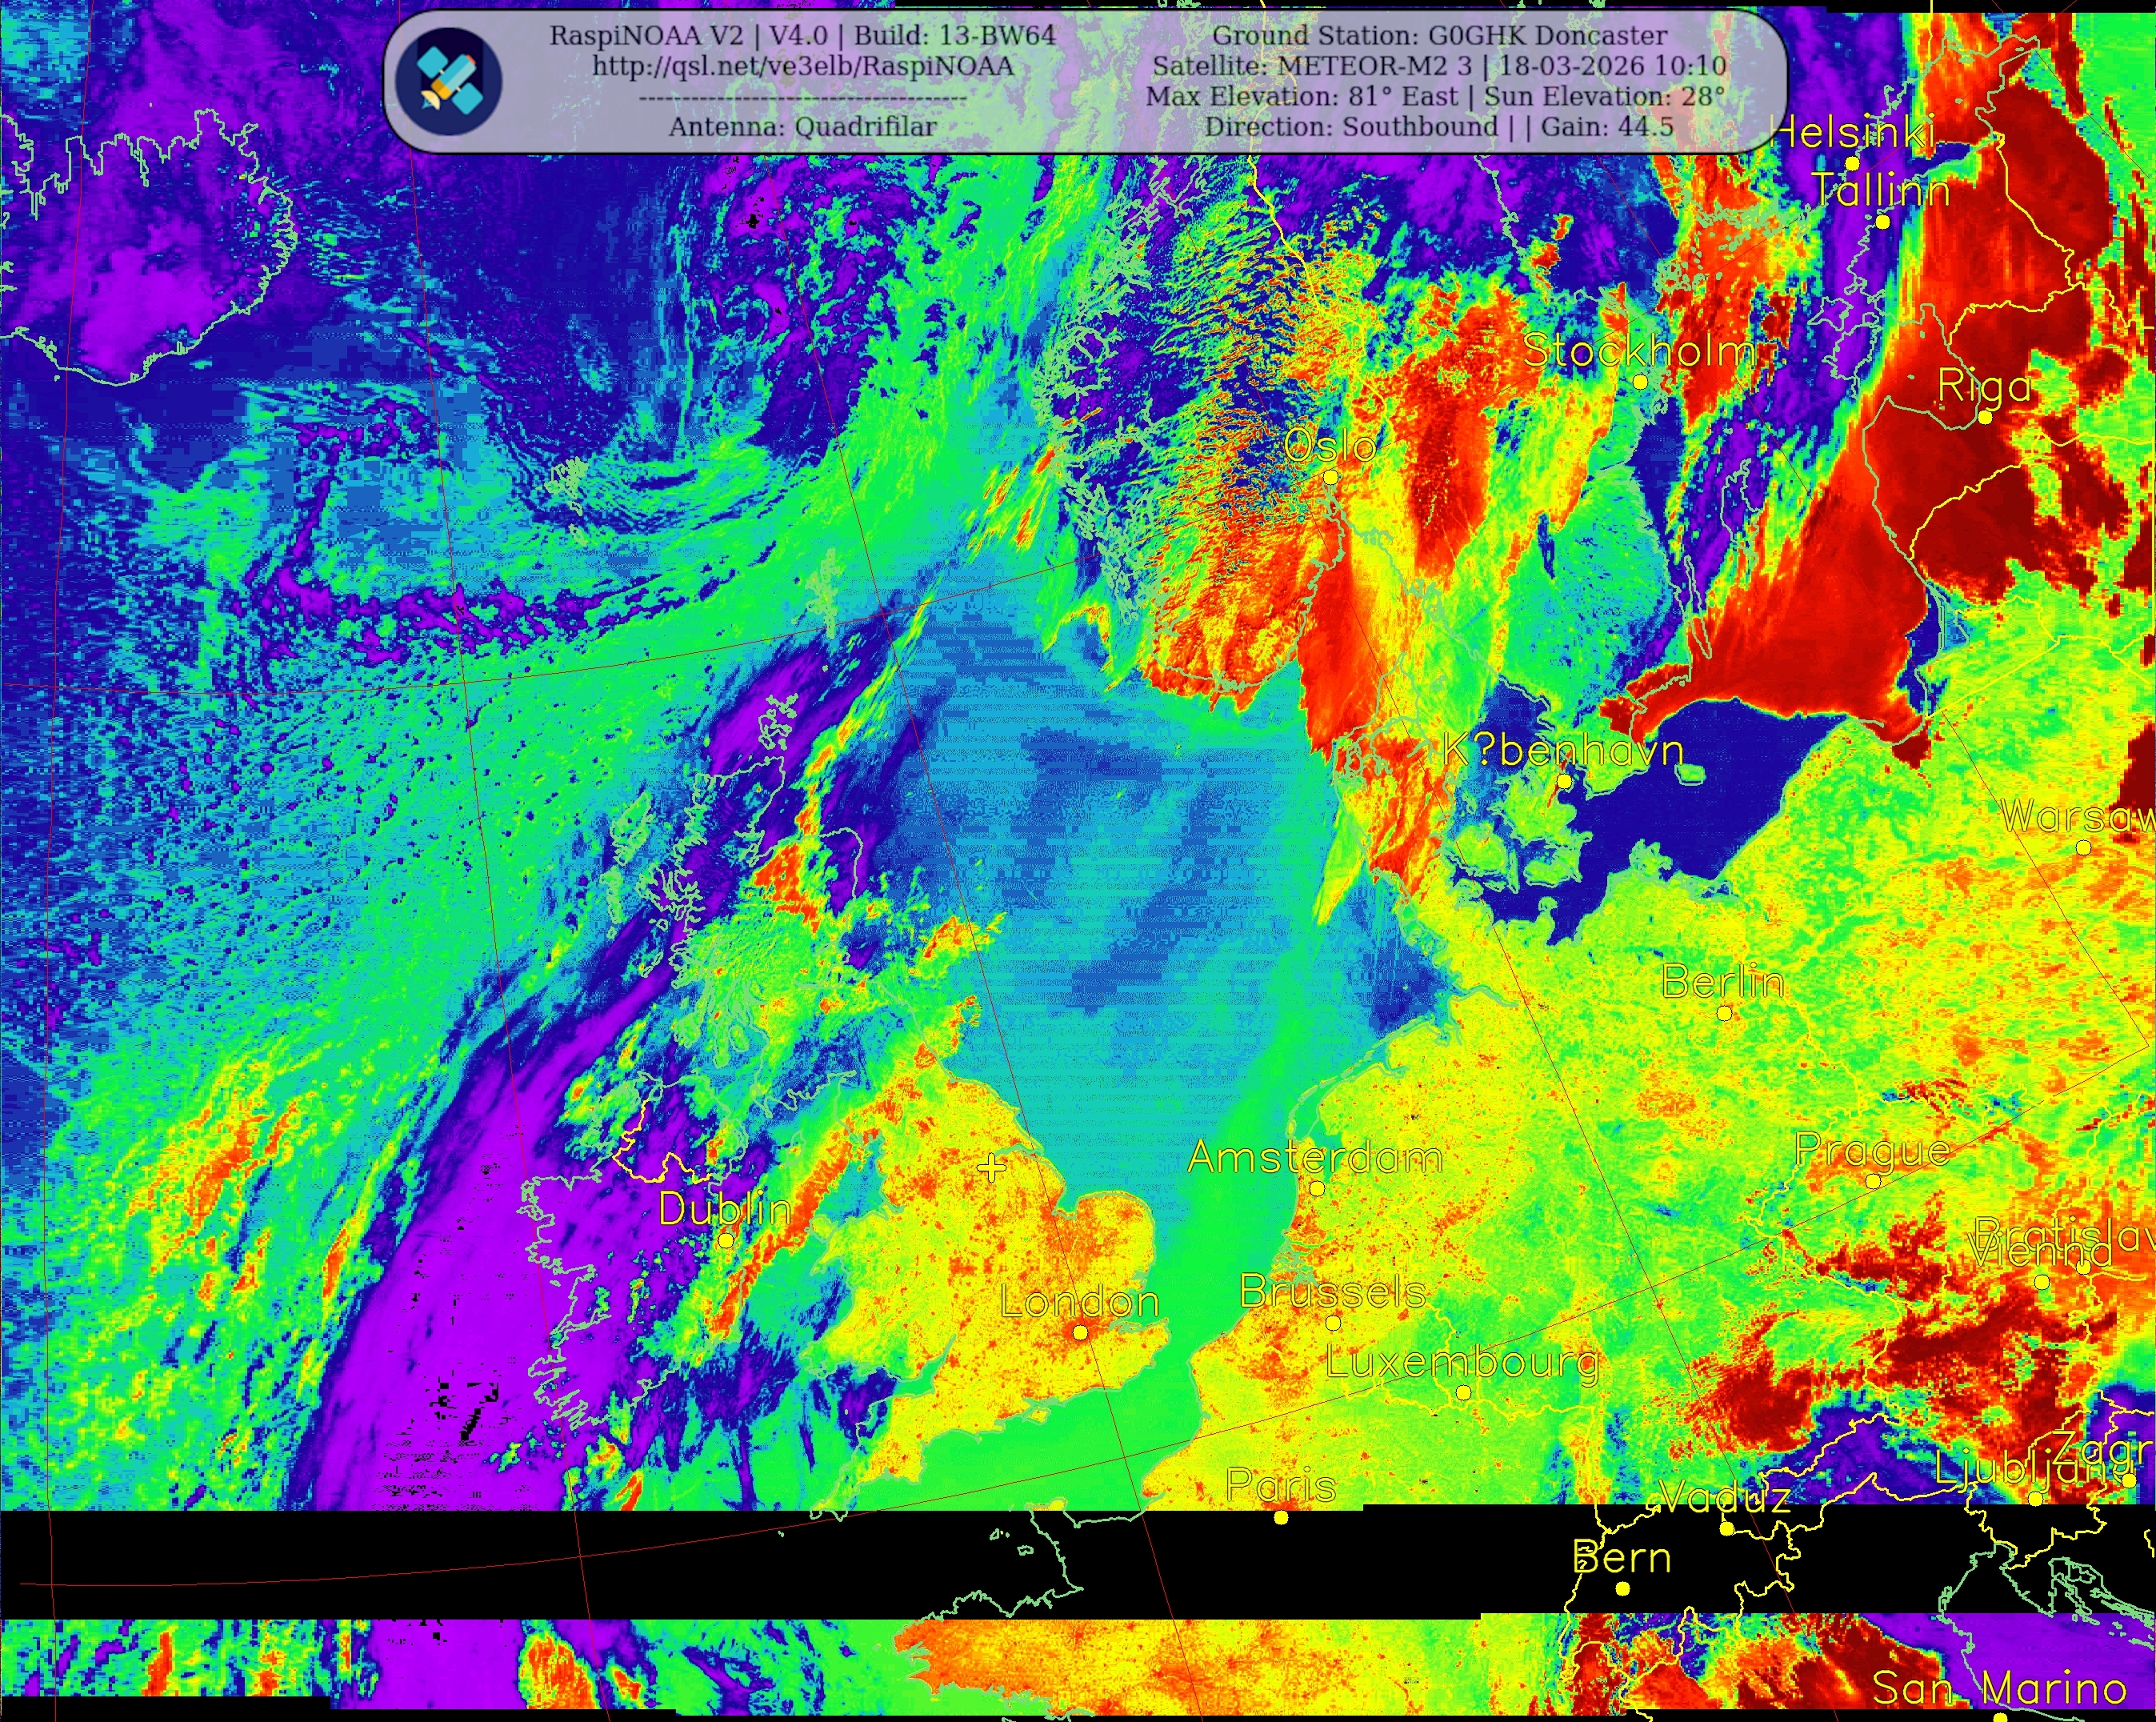Click the Oslo city marker dot
Viewport: 2156px width, 1722px height.
pyautogui.click(x=1331, y=478)
